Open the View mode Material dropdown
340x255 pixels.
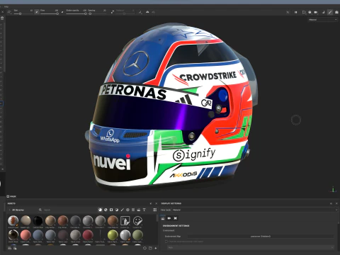tap(254, 210)
